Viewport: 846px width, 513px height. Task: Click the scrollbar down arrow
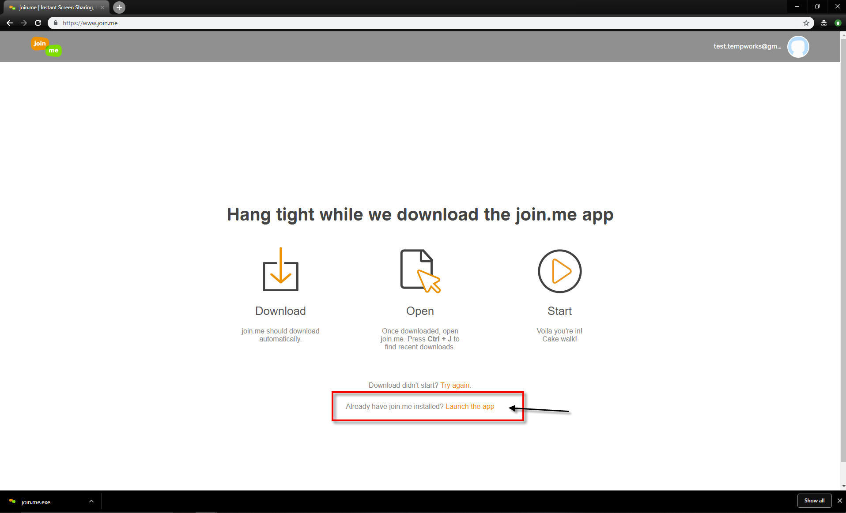click(843, 486)
